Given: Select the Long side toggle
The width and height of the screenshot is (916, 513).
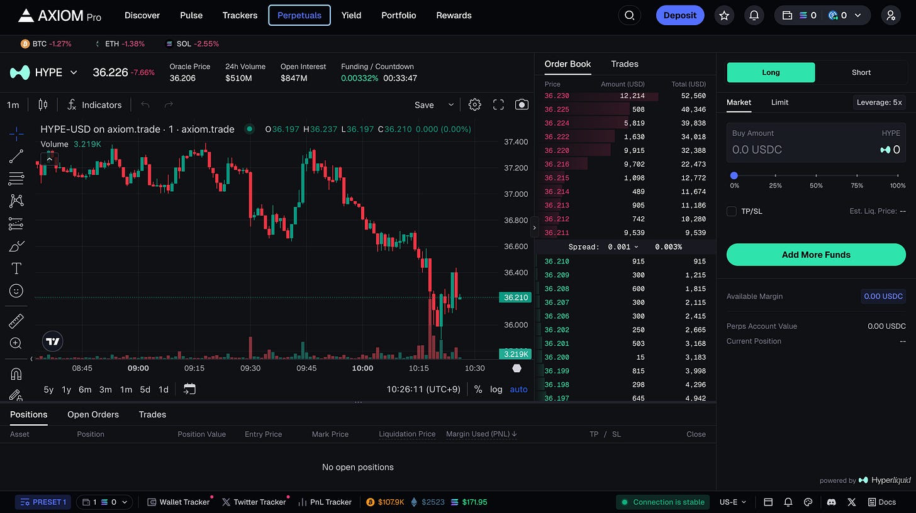Looking at the screenshot, I should (x=771, y=72).
